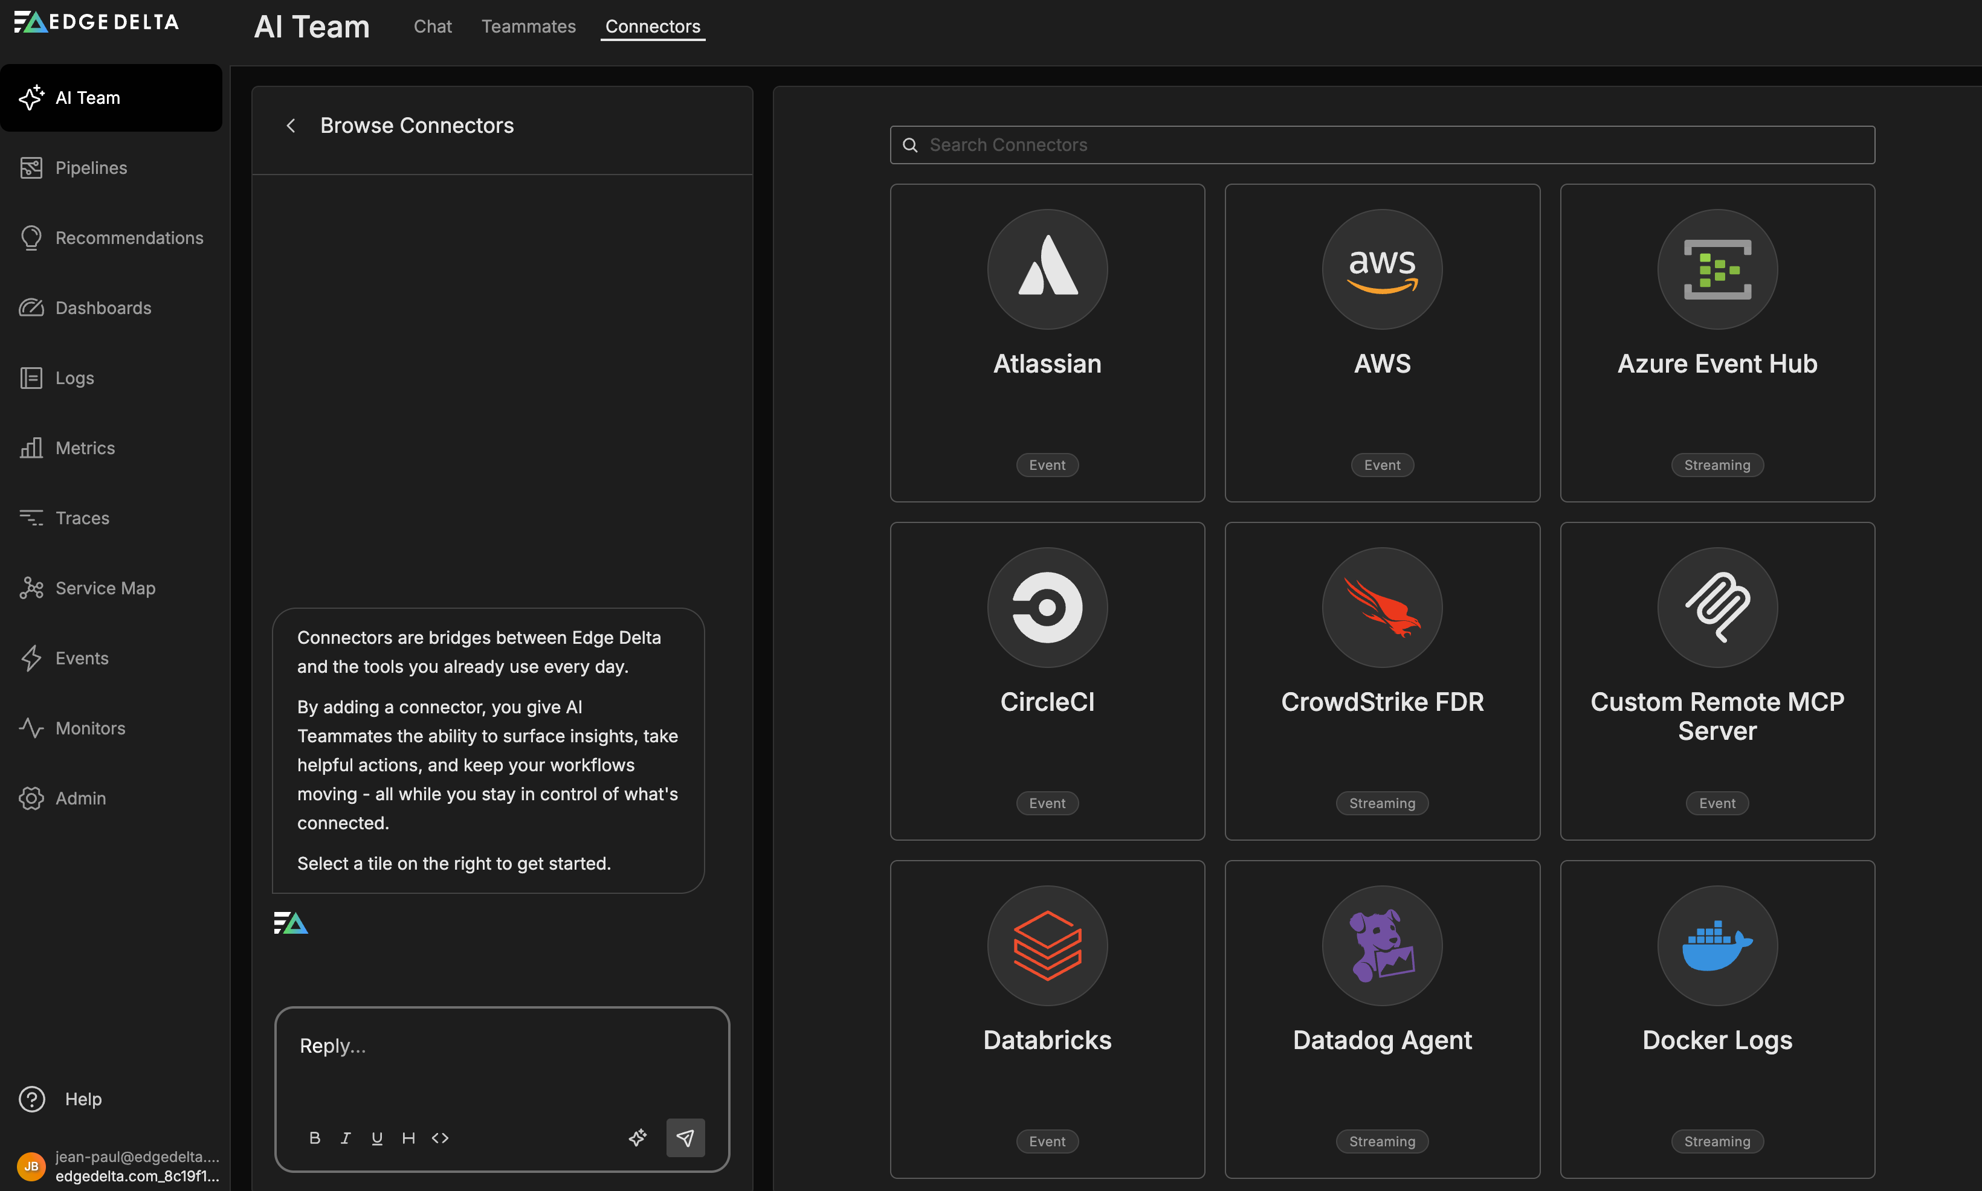The image size is (1982, 1191).
Task: Switch to the Teammates tab
Action: pyautogui.click(x=528, y=27)
